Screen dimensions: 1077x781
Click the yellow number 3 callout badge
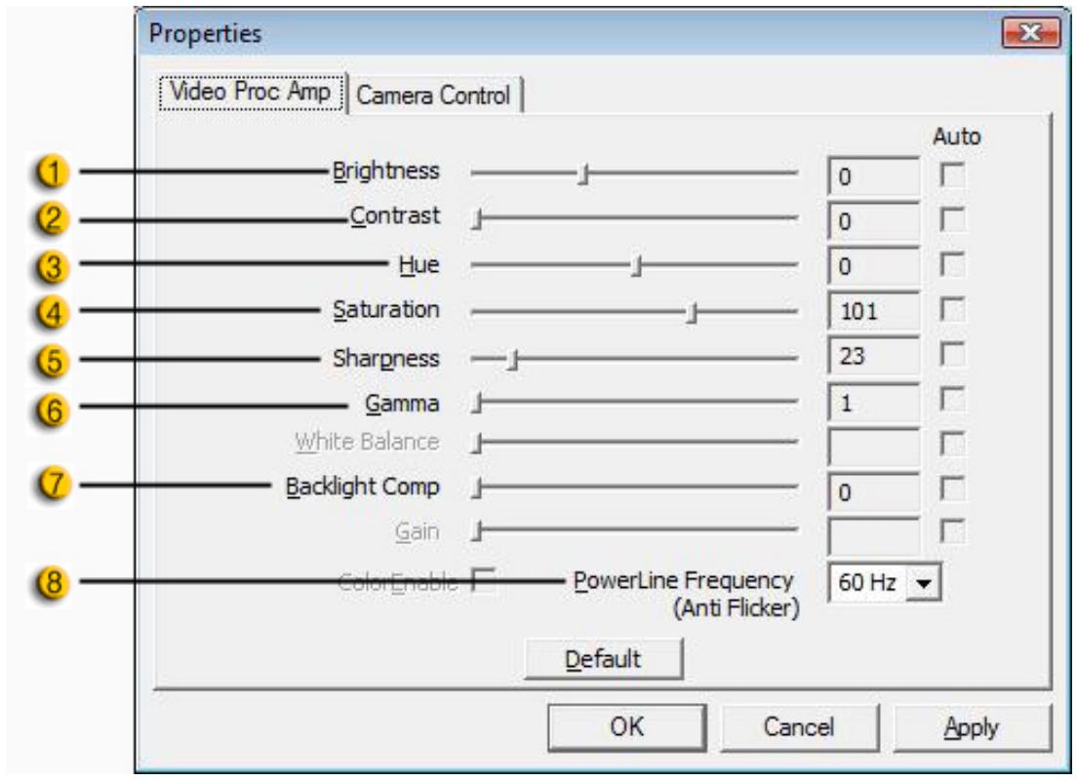click(x=53, y=266)
